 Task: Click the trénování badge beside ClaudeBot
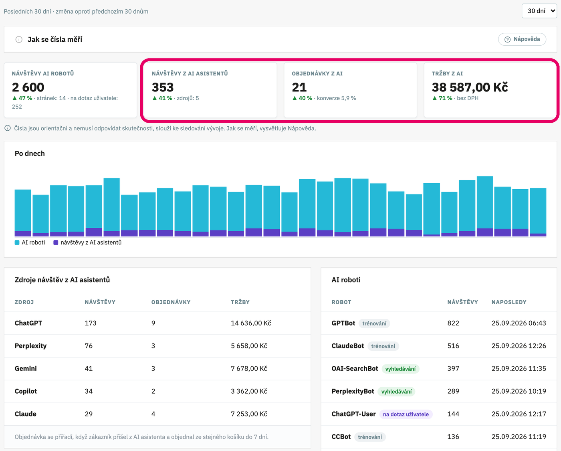coord(383,346)
